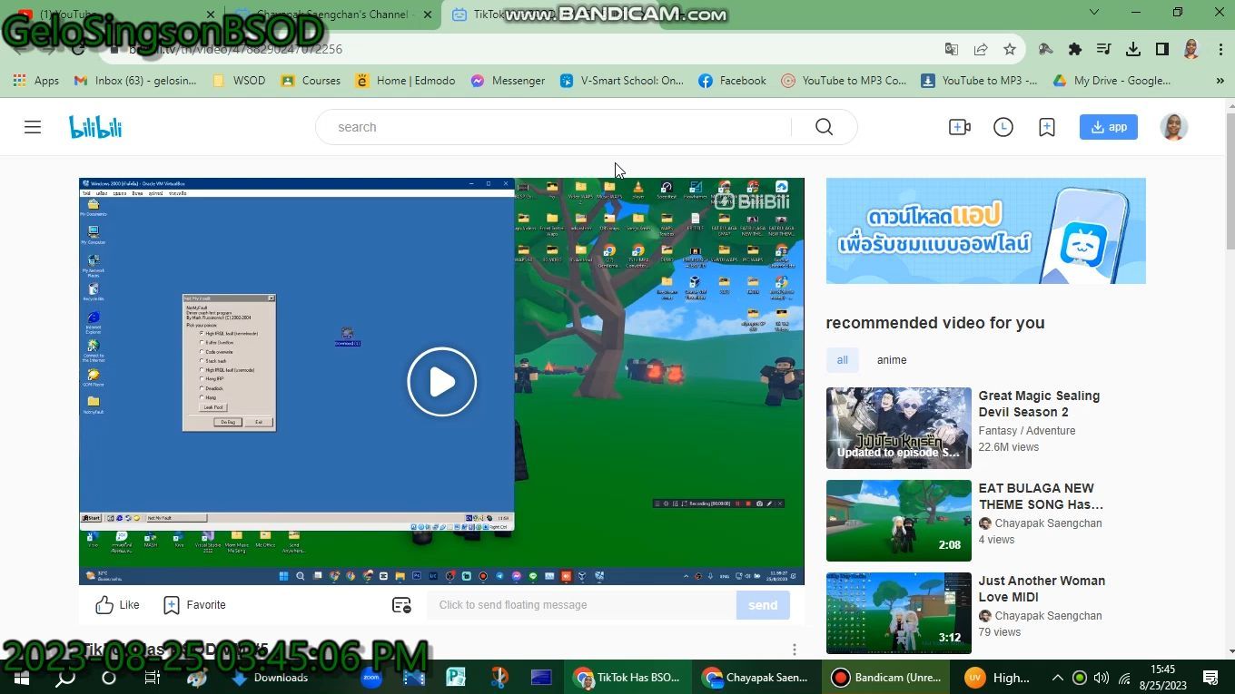Close Chayapak Saengchan's Channel browser tab
Screen dimensions: 1235x694
pos(429,14)
